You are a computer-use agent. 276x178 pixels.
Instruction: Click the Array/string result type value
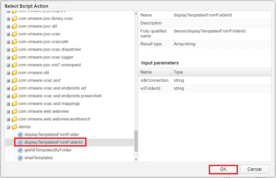pyautogui.click(x=184, y=44)
